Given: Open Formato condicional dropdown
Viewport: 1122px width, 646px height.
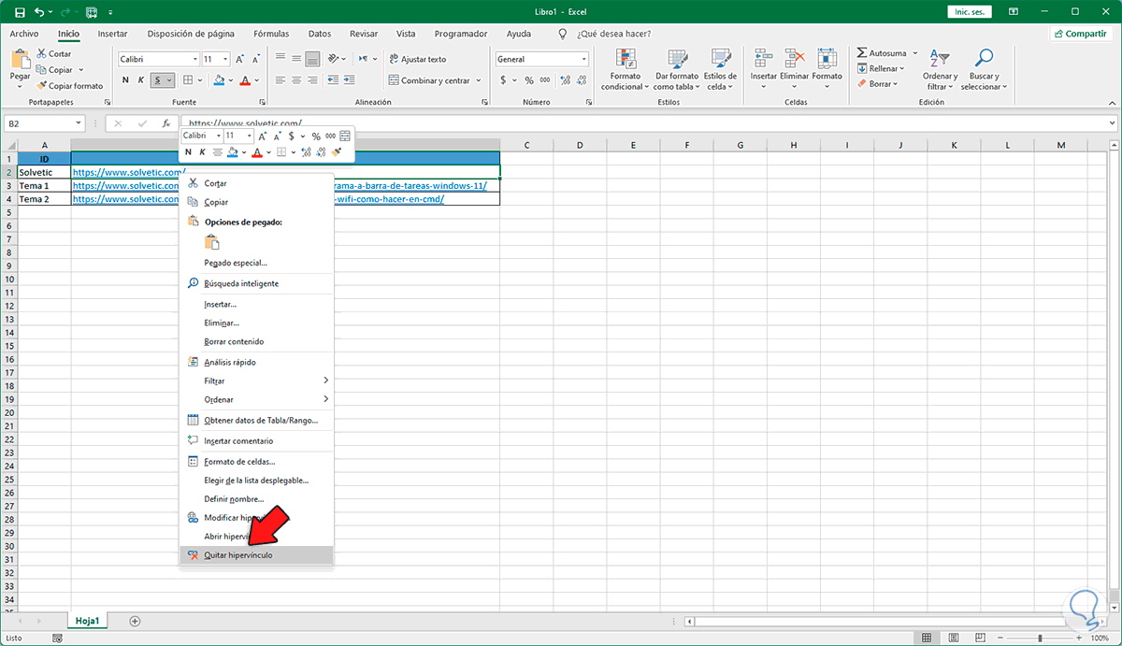Looking at the screenshot, I should [625, 70].
